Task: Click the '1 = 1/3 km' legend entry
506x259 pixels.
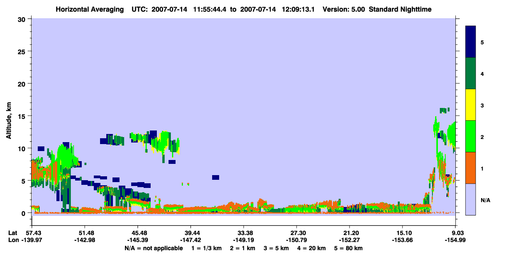Action: (207, 248)
